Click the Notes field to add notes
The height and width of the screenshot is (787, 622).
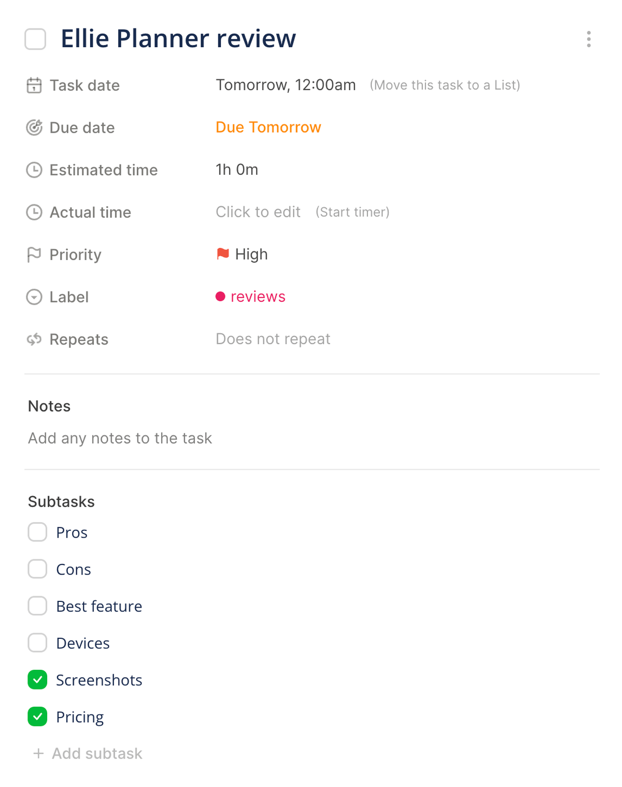point(120,439)
